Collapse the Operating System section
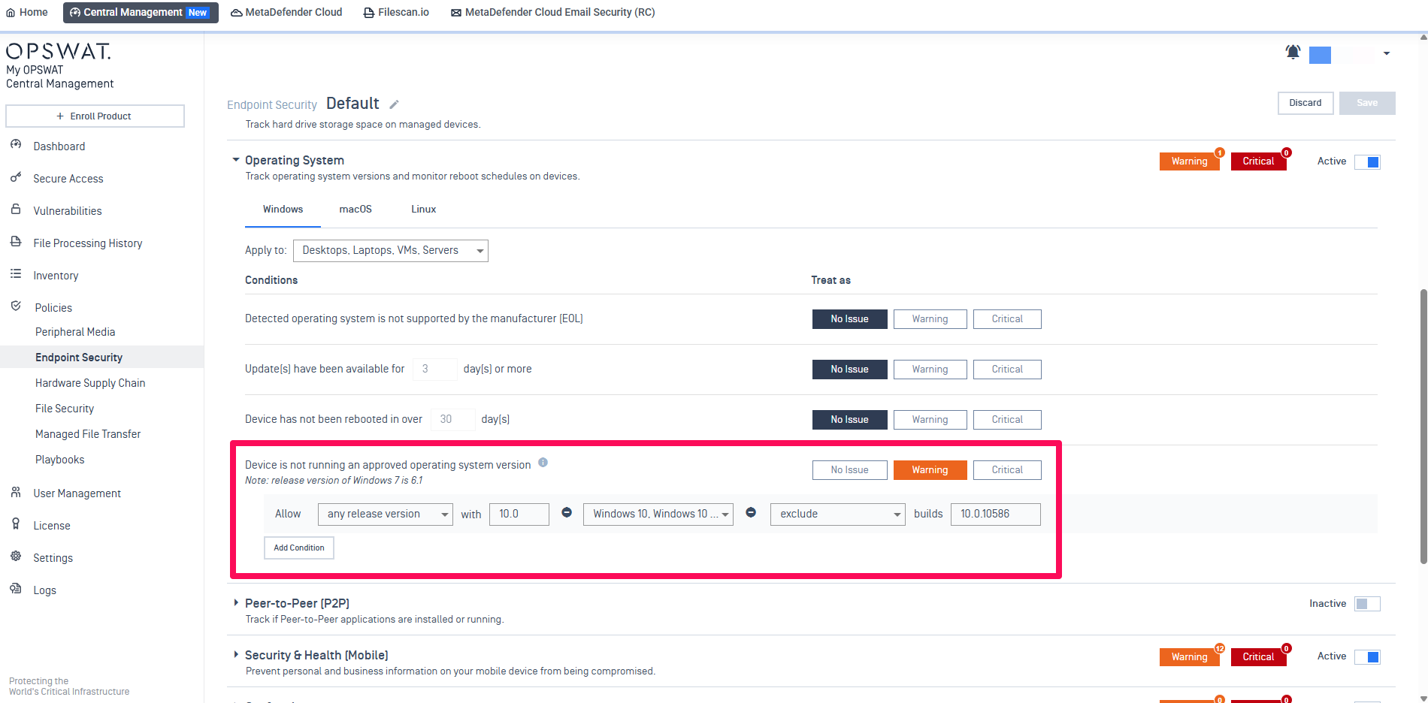 point(236,160)
